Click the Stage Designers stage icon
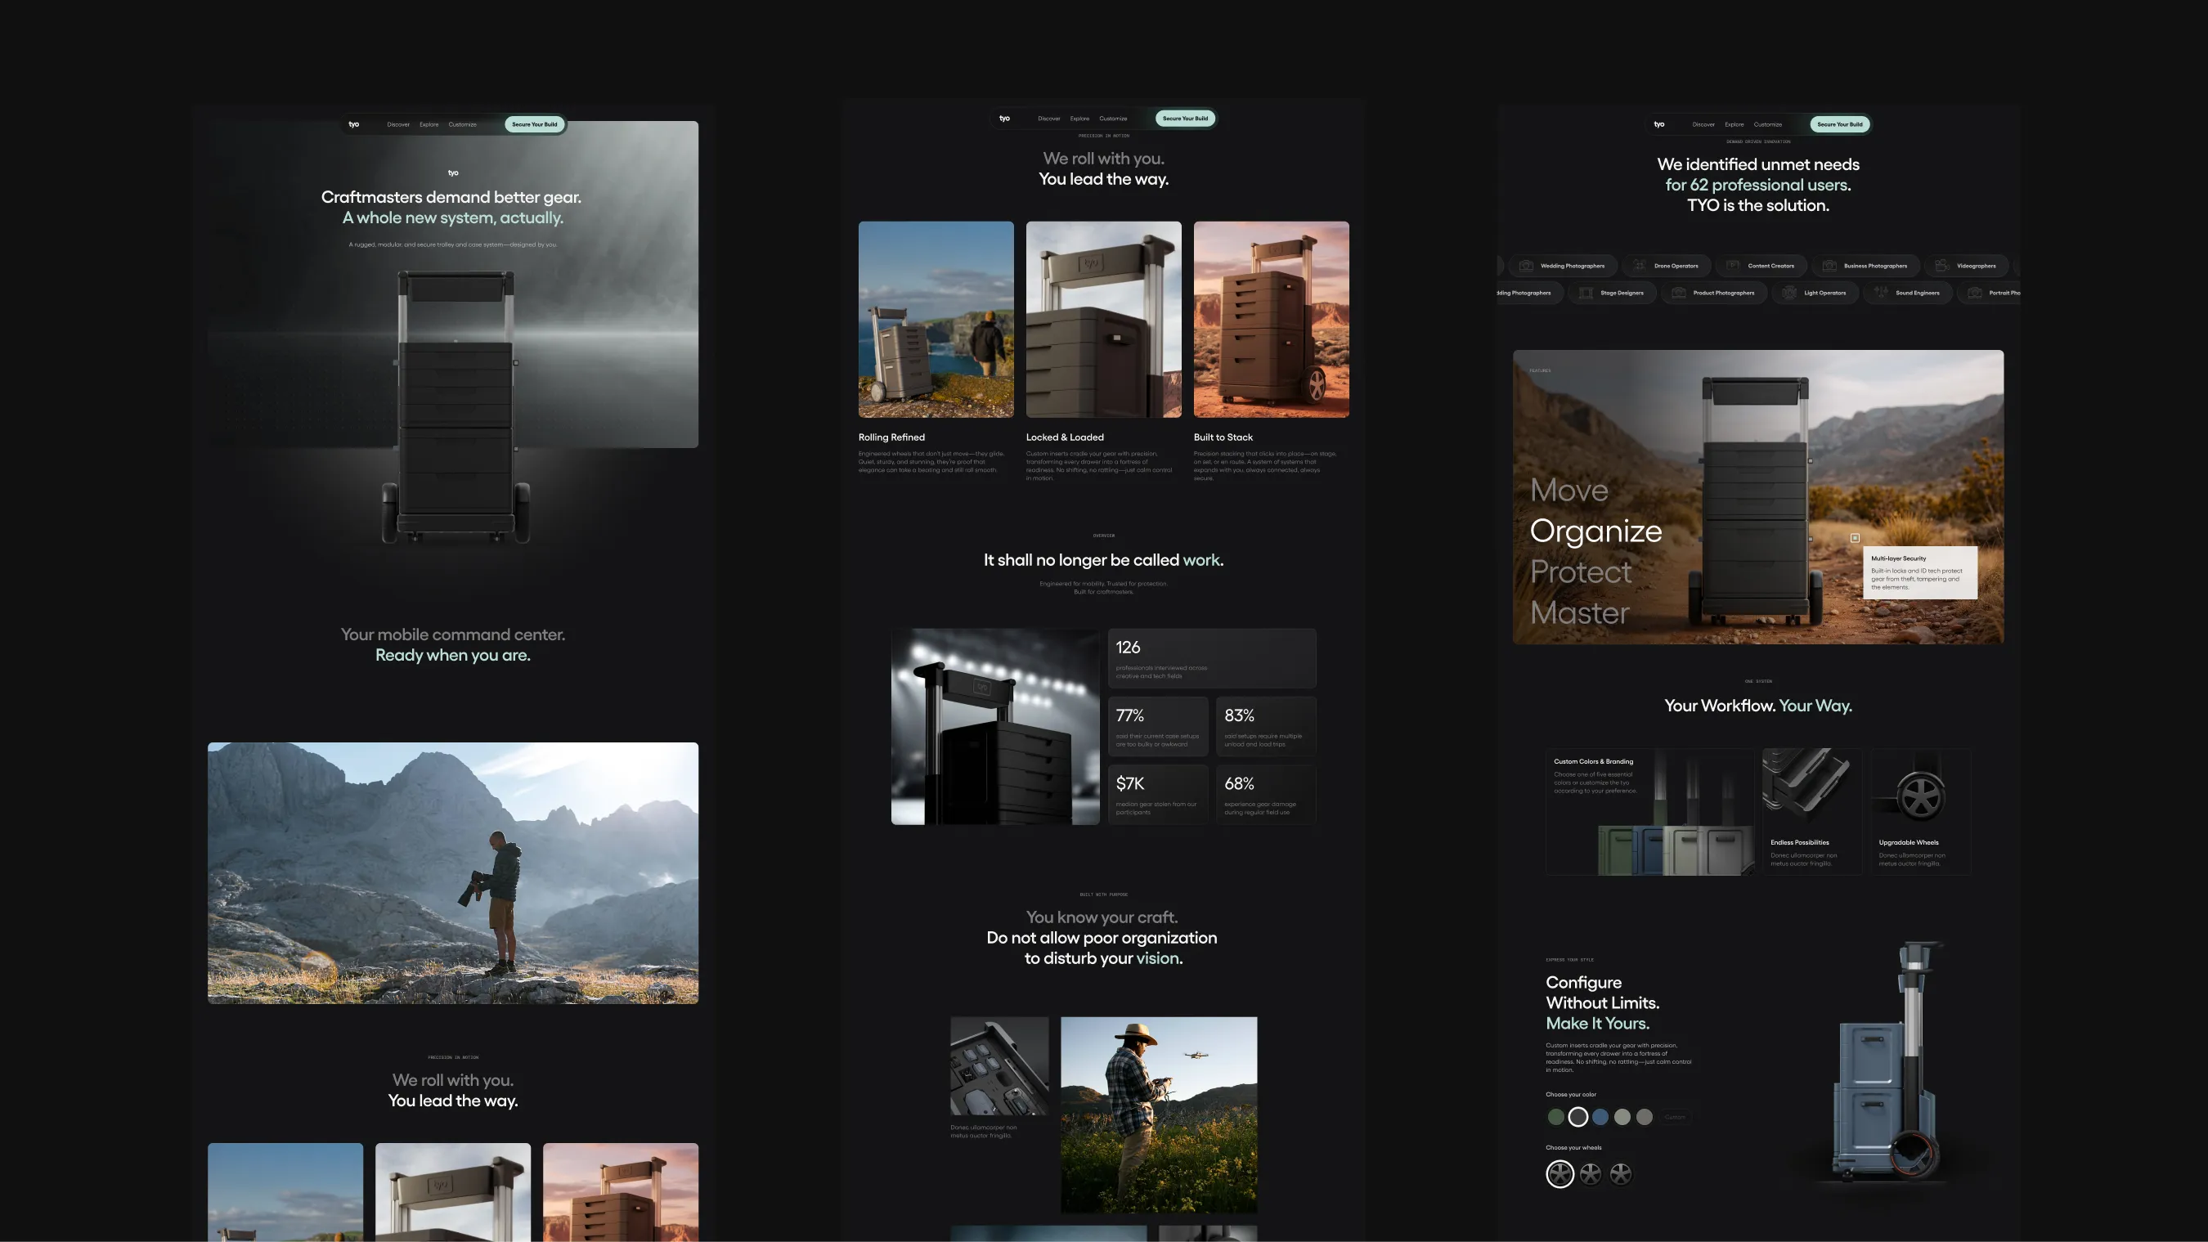2208x1242 pixels. click(x=1586, y=292)
